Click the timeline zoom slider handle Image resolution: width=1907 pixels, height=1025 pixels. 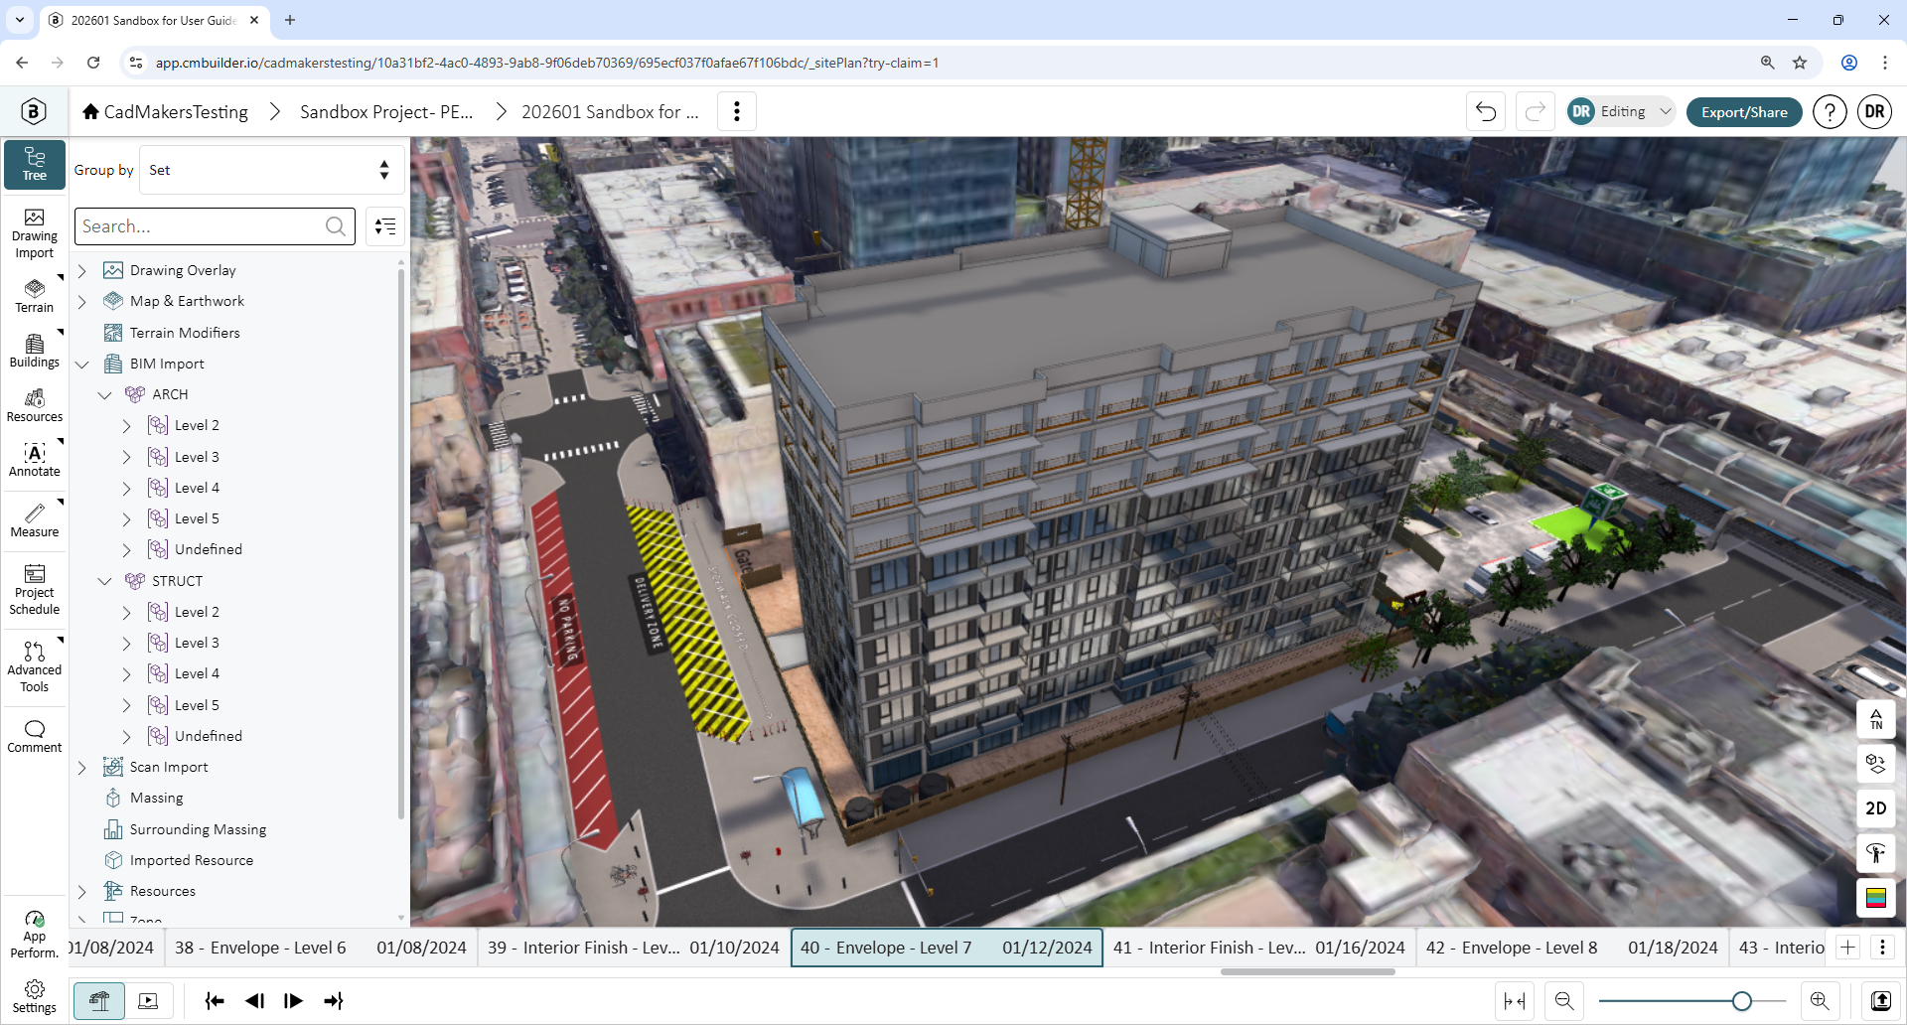click(1741, 1001)
